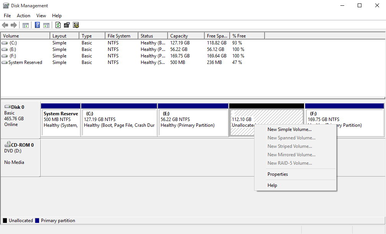Click the 56.22 GB capacity cell
Screen dimensions: 386x234
pos(179,49)
